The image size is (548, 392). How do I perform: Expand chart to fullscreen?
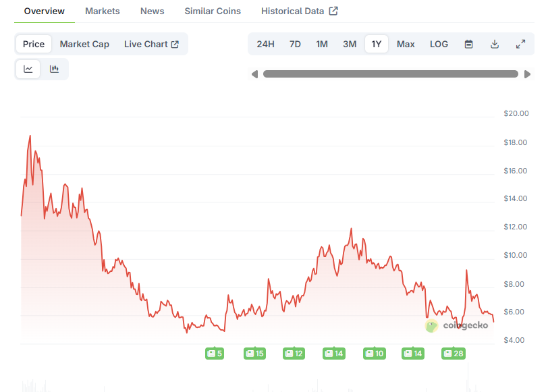coord(520,44)
